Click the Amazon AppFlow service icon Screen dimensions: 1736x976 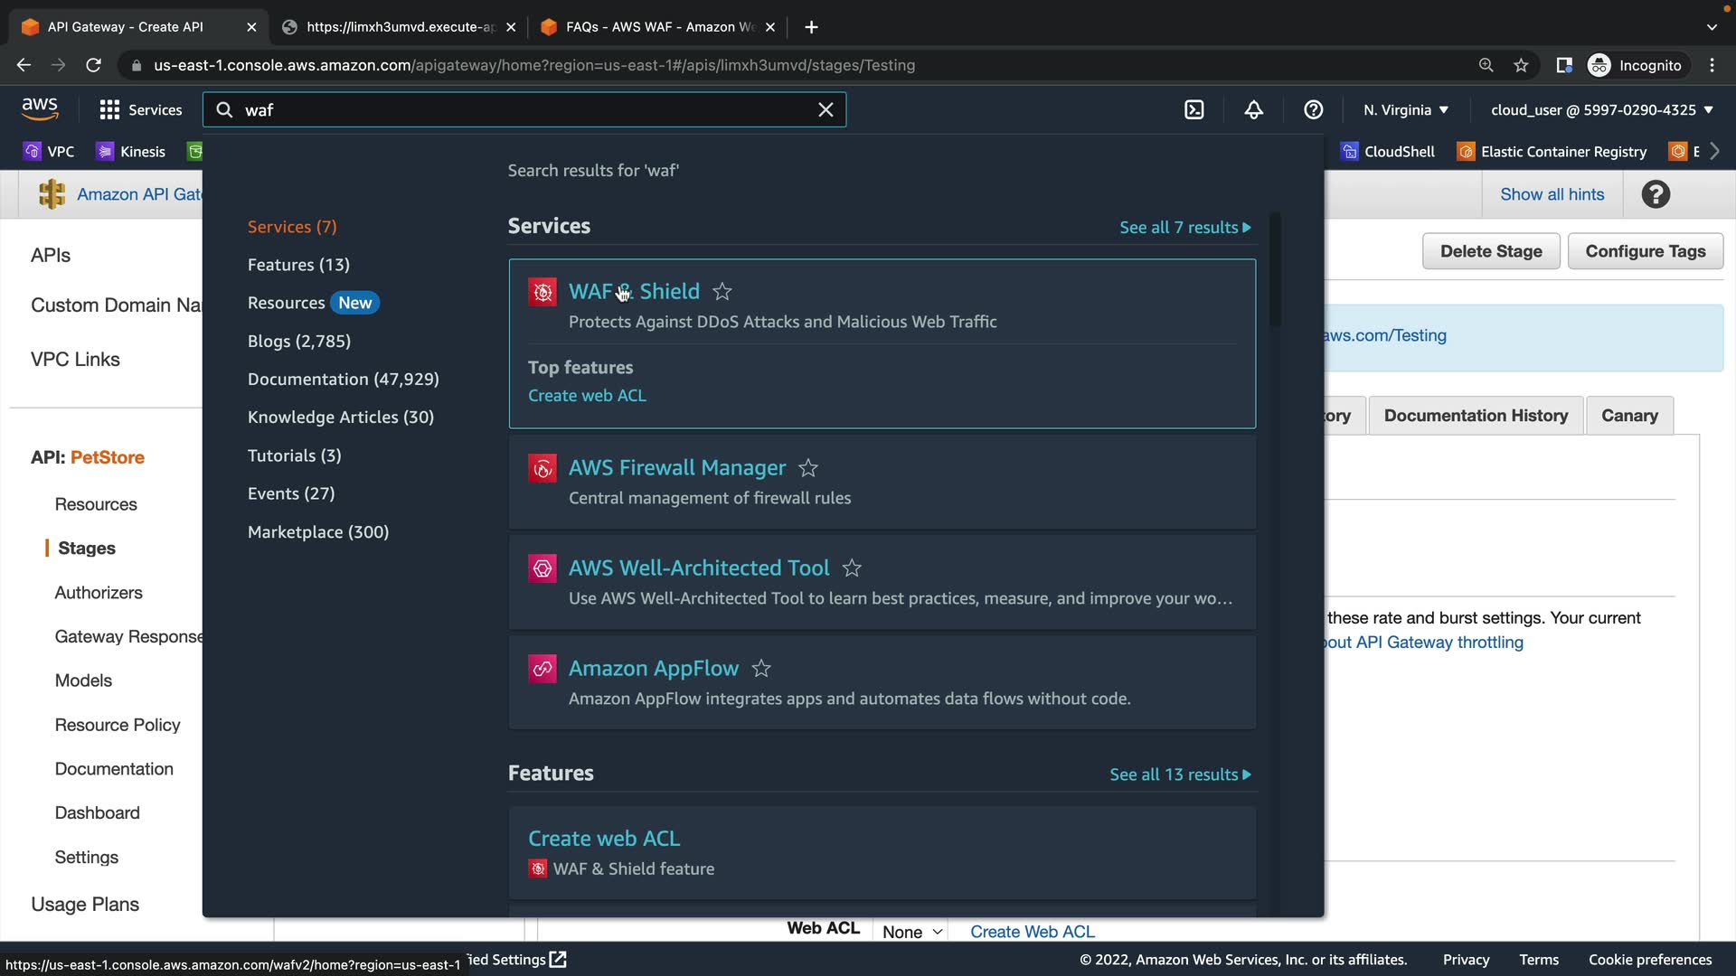pos(542,669)
